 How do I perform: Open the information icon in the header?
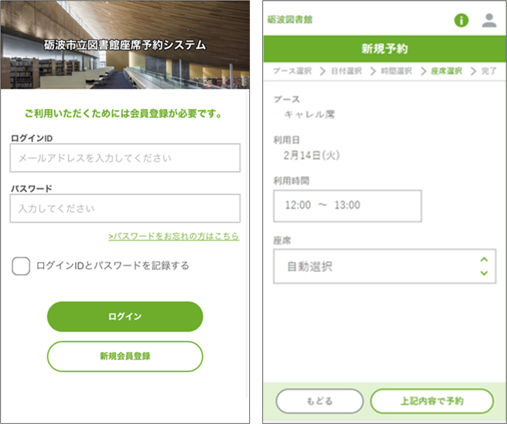(461, 20)
